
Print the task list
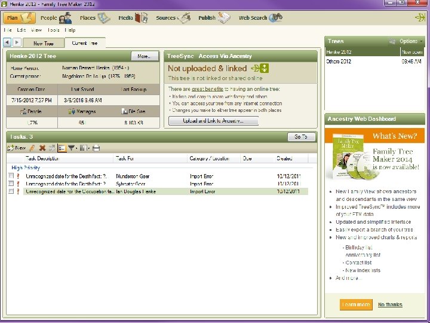click(96, 148)
